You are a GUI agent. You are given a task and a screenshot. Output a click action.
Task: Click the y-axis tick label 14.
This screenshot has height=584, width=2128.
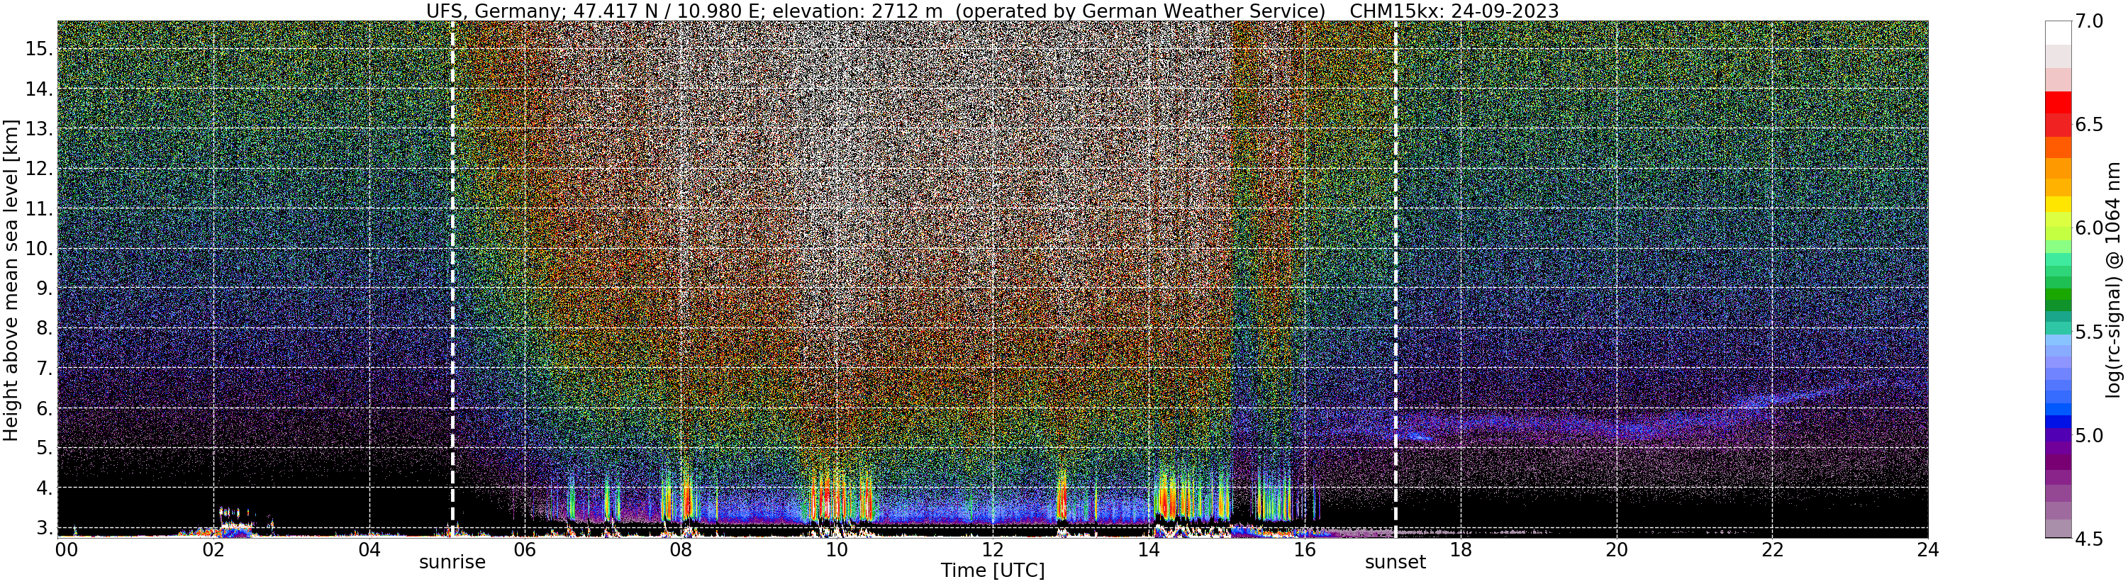click(39, 89)
